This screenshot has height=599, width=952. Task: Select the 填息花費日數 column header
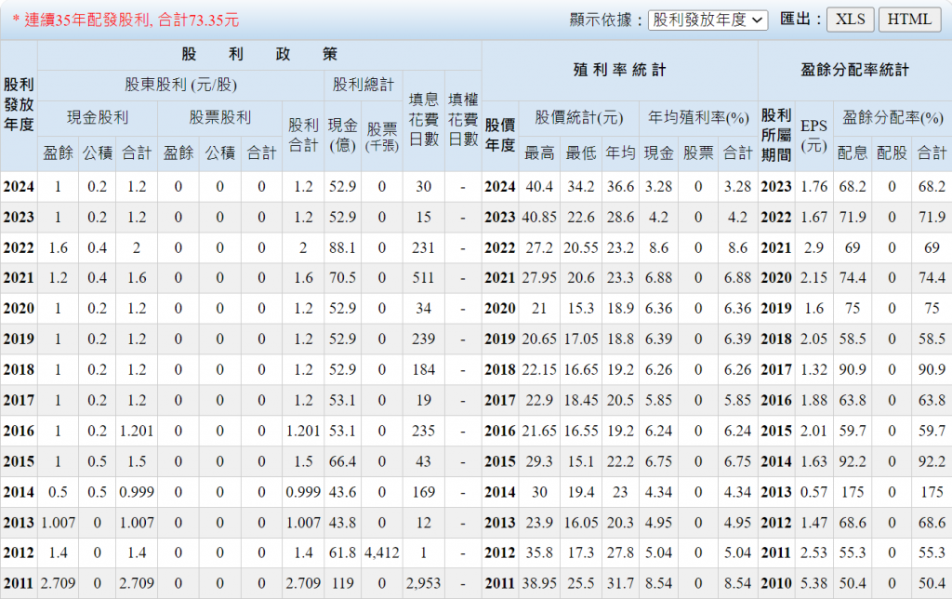click(423, 119)
